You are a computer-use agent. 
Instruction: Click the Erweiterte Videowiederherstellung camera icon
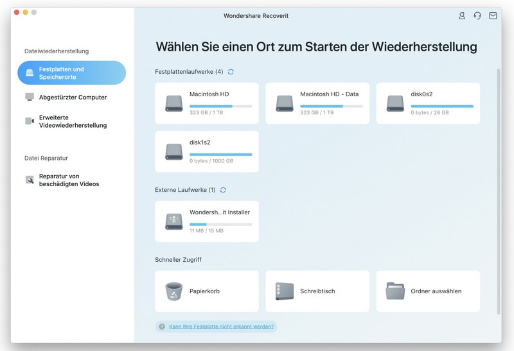(30, 121)
